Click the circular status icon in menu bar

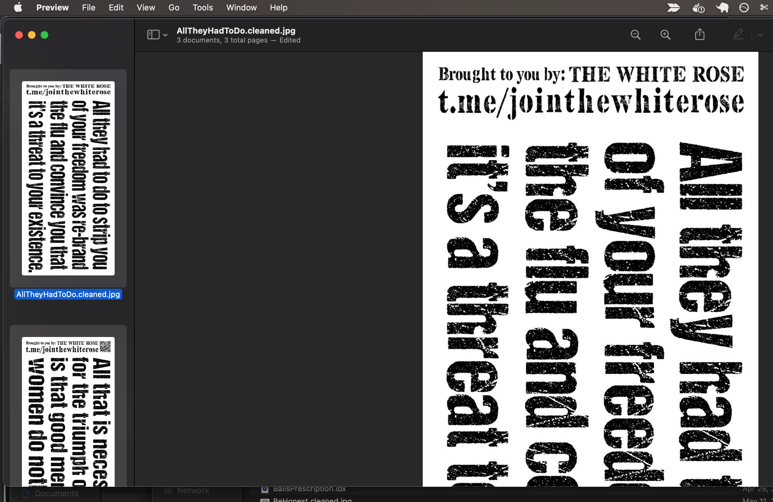[744, 8]
